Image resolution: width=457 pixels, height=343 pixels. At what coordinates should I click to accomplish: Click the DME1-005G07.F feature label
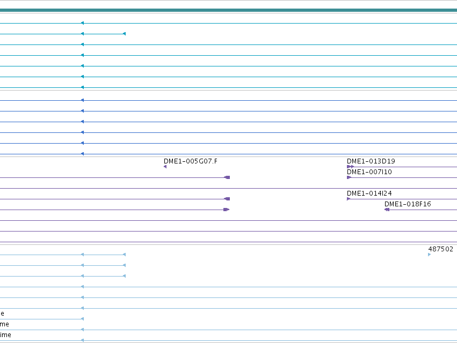(190, 161)
